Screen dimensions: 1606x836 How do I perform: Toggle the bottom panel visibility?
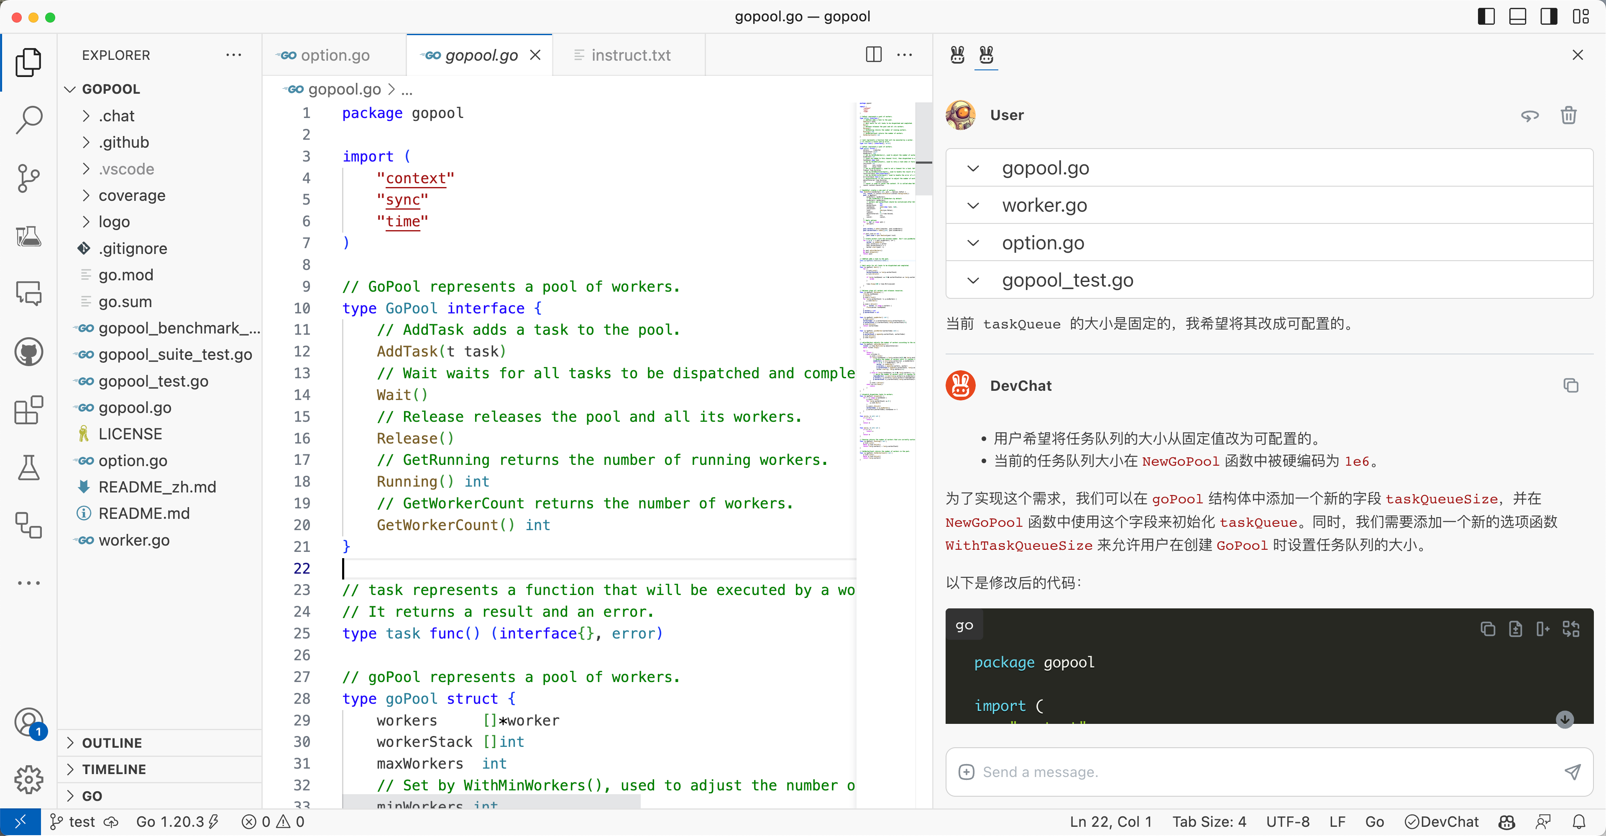point(1517,17)
